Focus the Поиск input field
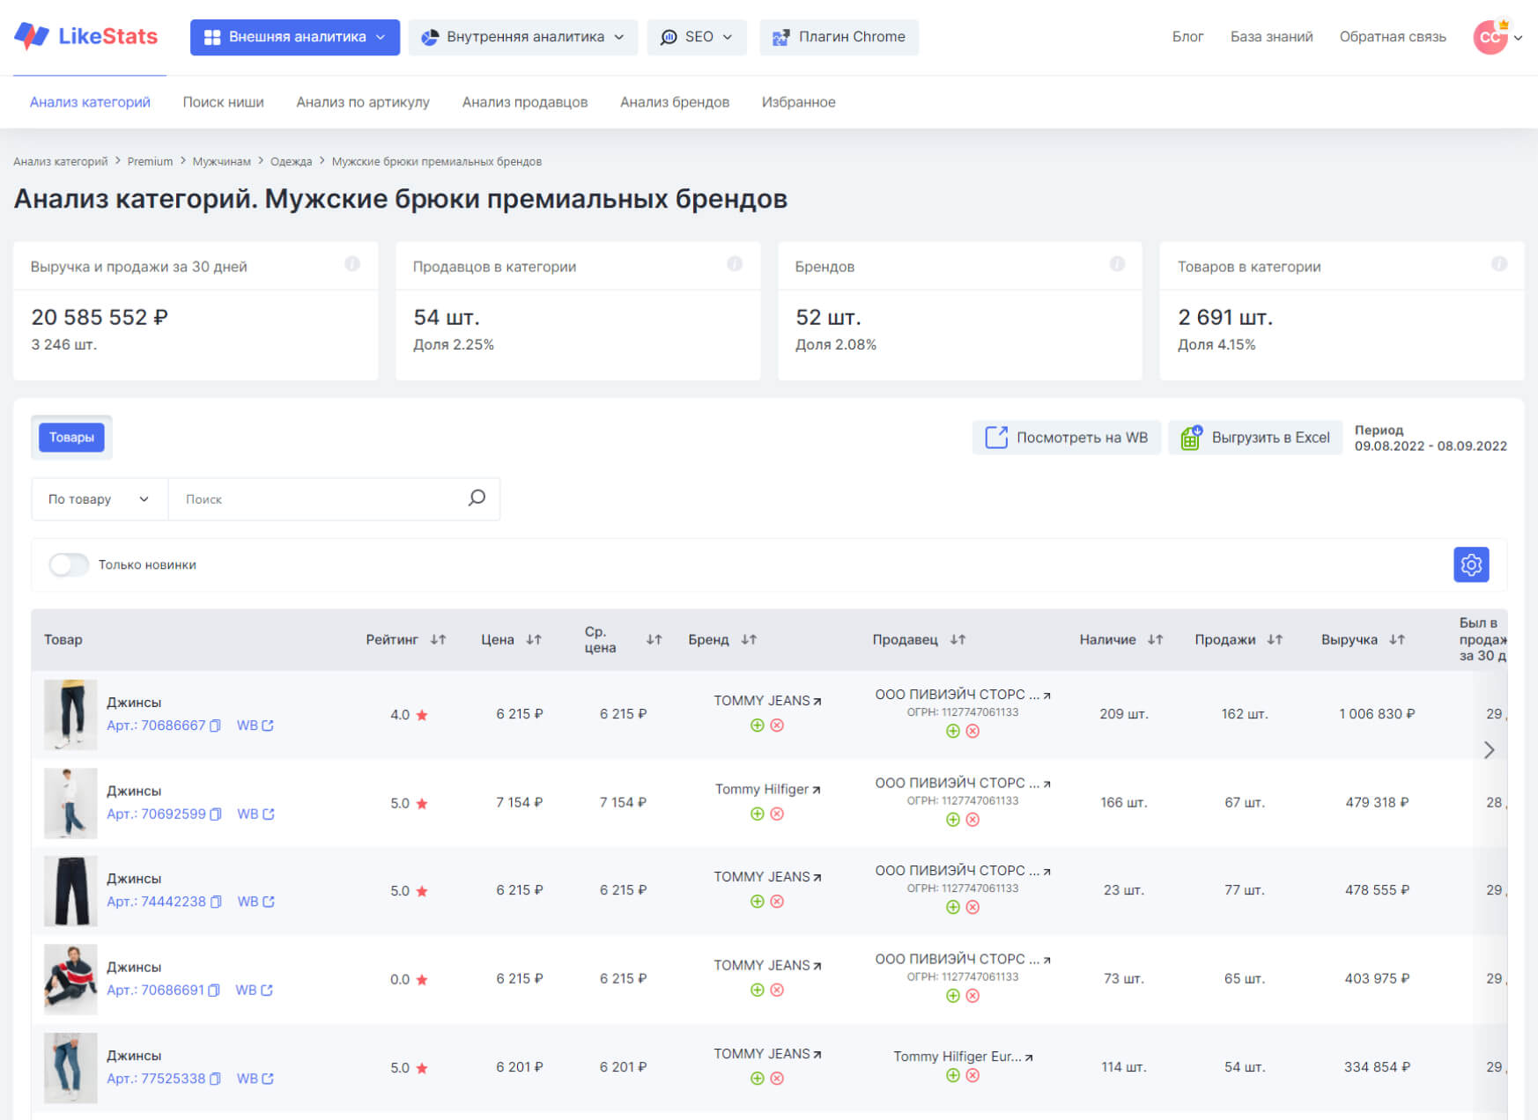1538x1120 pixels. (x=317, y=499)
